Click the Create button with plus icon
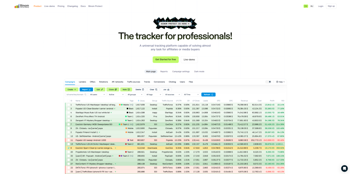 point(72,89)
